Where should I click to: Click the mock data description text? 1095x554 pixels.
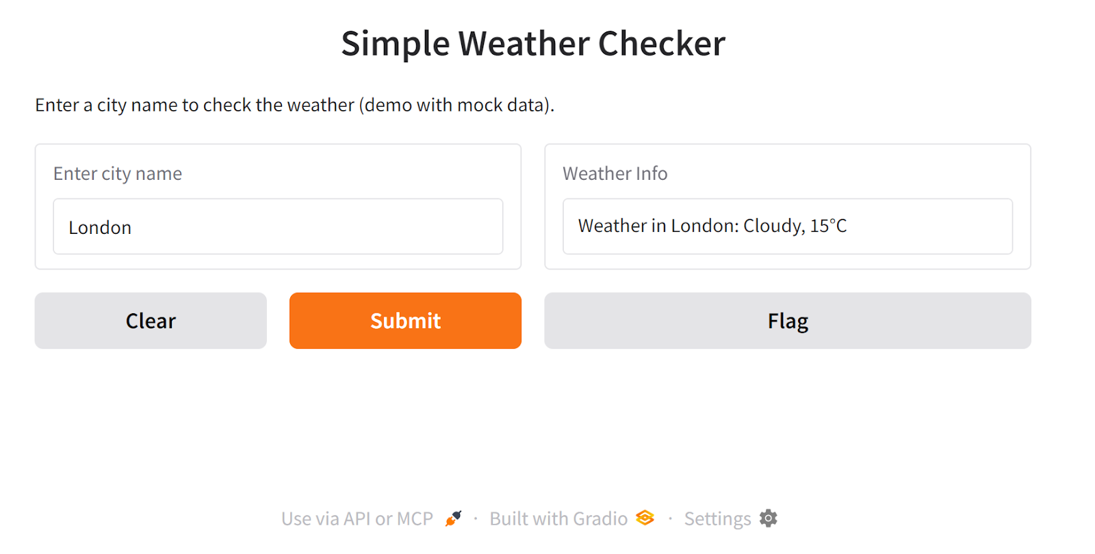pyautogui.click(x=295, y=105)
